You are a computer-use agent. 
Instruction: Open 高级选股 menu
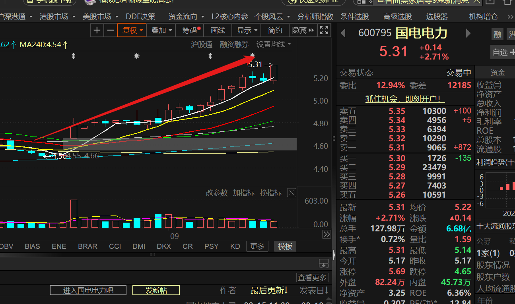398,17
